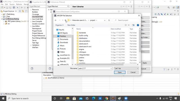This screenshot has width=180, height=101.
Task: Click horizontal scrollbar in file list
Action: tap(100, 65)
